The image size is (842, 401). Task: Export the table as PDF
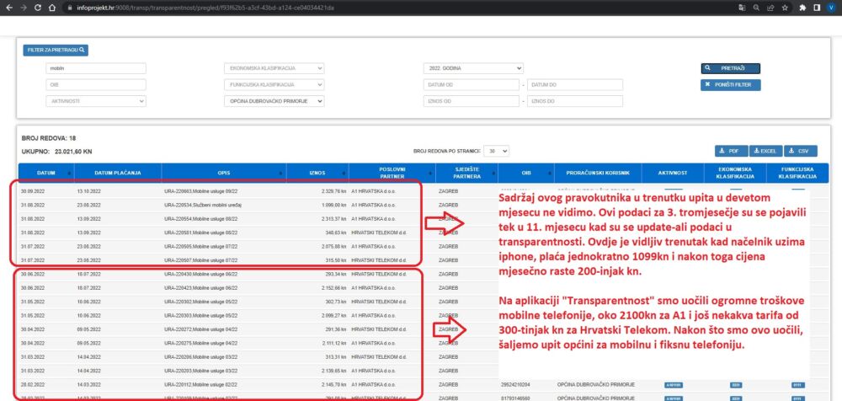click(731, 150)
